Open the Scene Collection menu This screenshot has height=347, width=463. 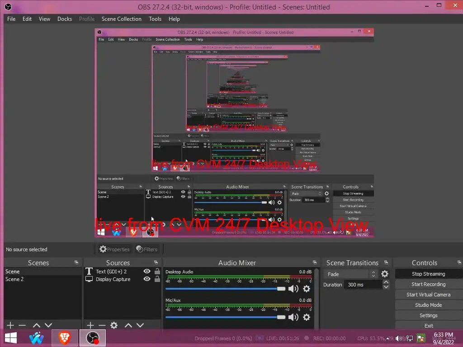tap(121, 19)
